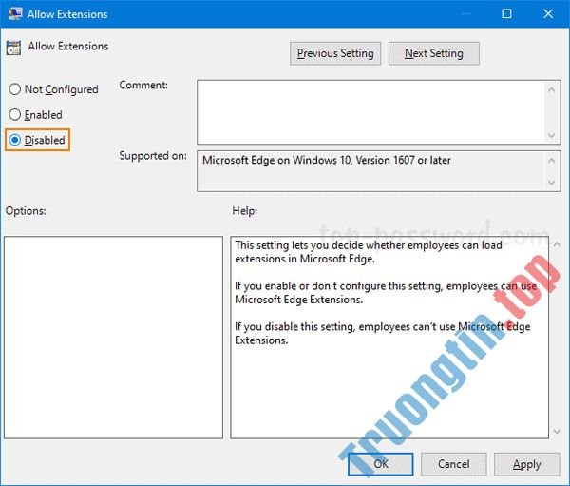This screenshot has height=486, width=570.
Task: Click the Allow Extensions policy setting icon
Action: [x=13, y=48]
